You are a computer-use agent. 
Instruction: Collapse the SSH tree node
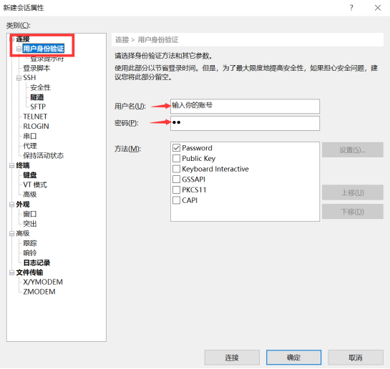click(x=19, y=78)
